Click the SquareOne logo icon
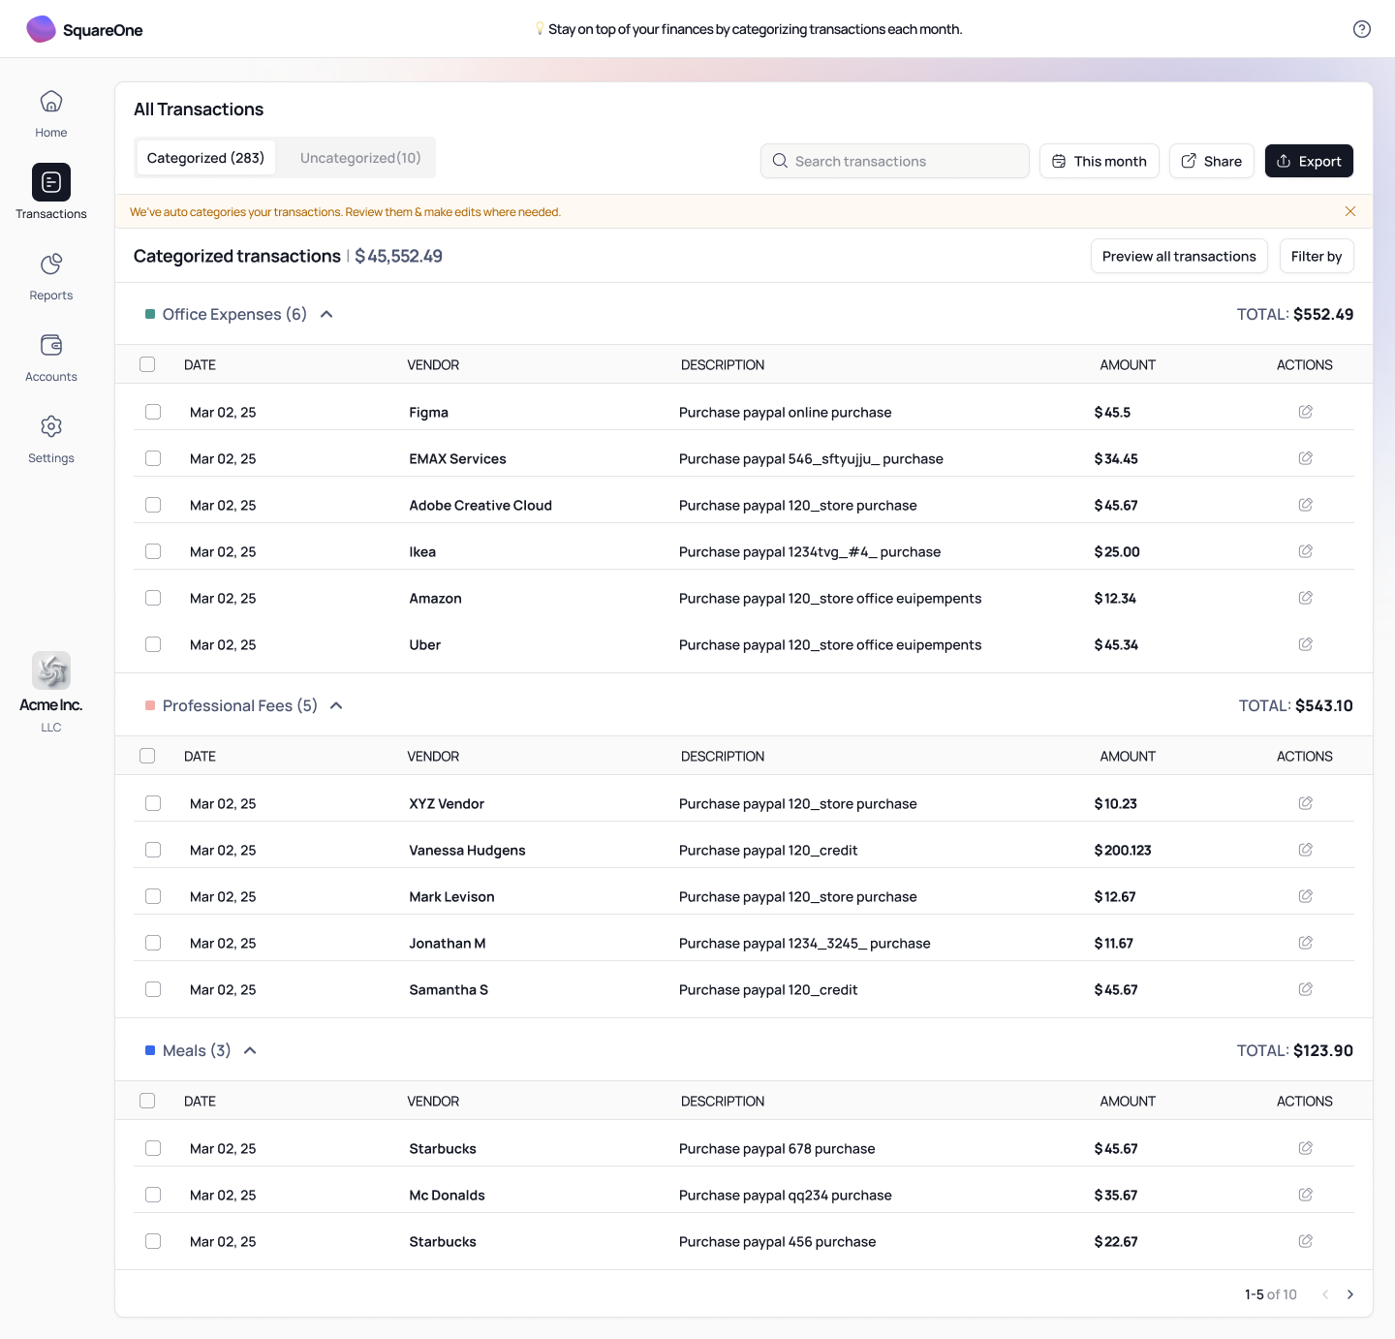 (41, 29)
